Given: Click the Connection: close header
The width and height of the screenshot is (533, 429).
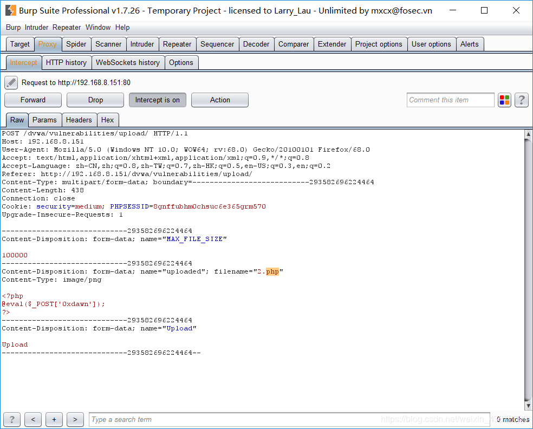Looking at the screenshot, I should tap(38, 199).
